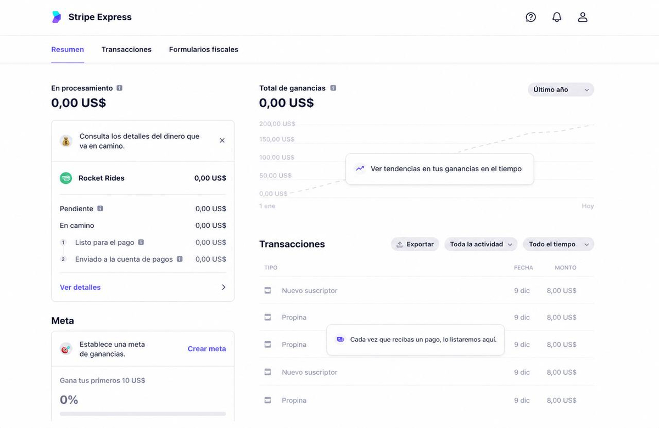Click info icon beside Enviado a la cuenta de pagos
Viewport: 659px width, 428px height.
pos(180,259)
